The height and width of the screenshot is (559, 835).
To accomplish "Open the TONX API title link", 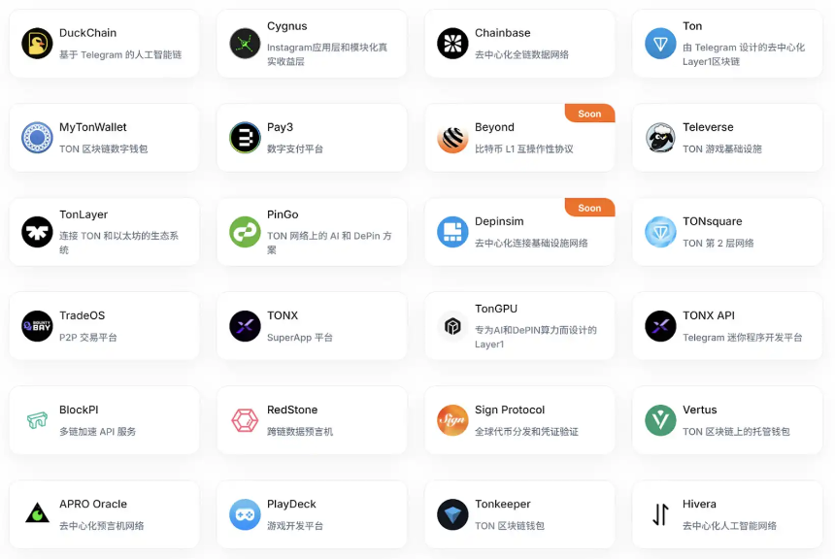I will click(x=709, y=315).
